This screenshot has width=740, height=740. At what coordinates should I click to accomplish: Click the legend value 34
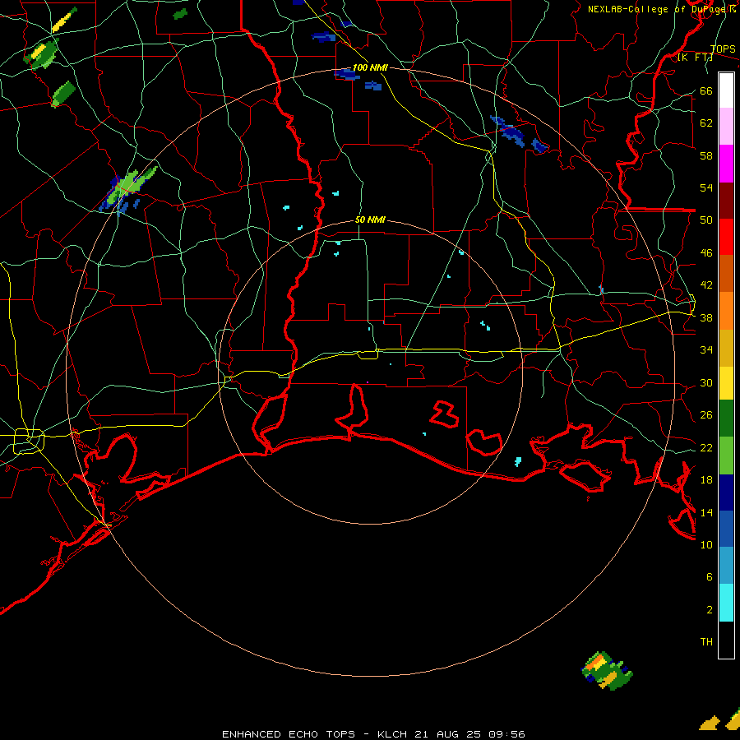coord(706,350)
